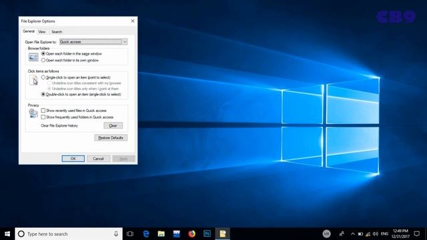Launch Firefox from the taskbar
427x240 pixels.
pos(191,234)
